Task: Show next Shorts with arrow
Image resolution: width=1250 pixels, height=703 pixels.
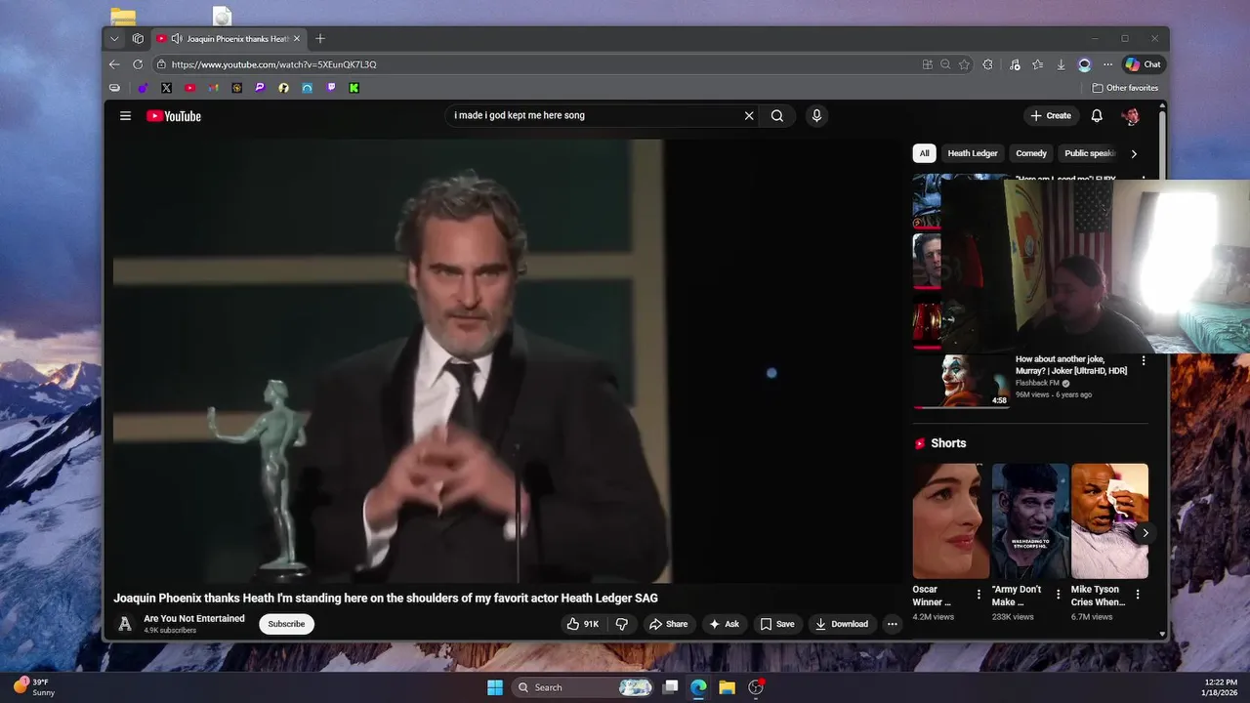Action: (x=1145, y=533)
